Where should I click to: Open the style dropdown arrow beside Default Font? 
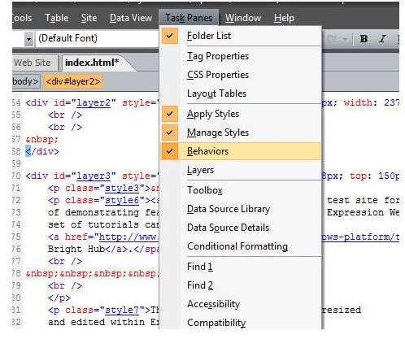point(28,39)
